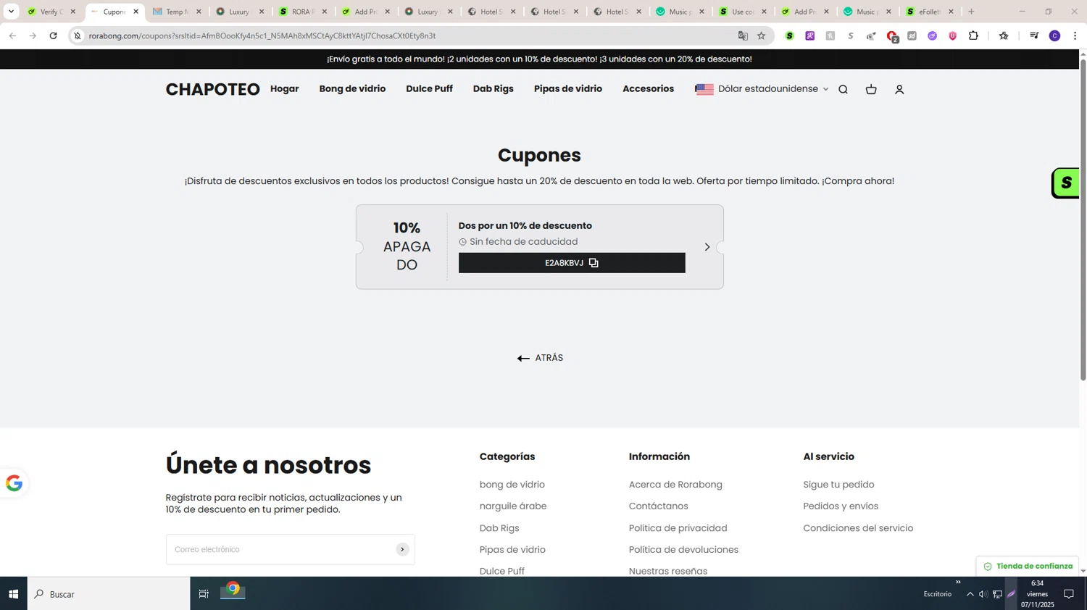Open the bookmarks star list icon
Image resolution: width=1087 pixels, height=610 pixels.
pos(1004,35)
